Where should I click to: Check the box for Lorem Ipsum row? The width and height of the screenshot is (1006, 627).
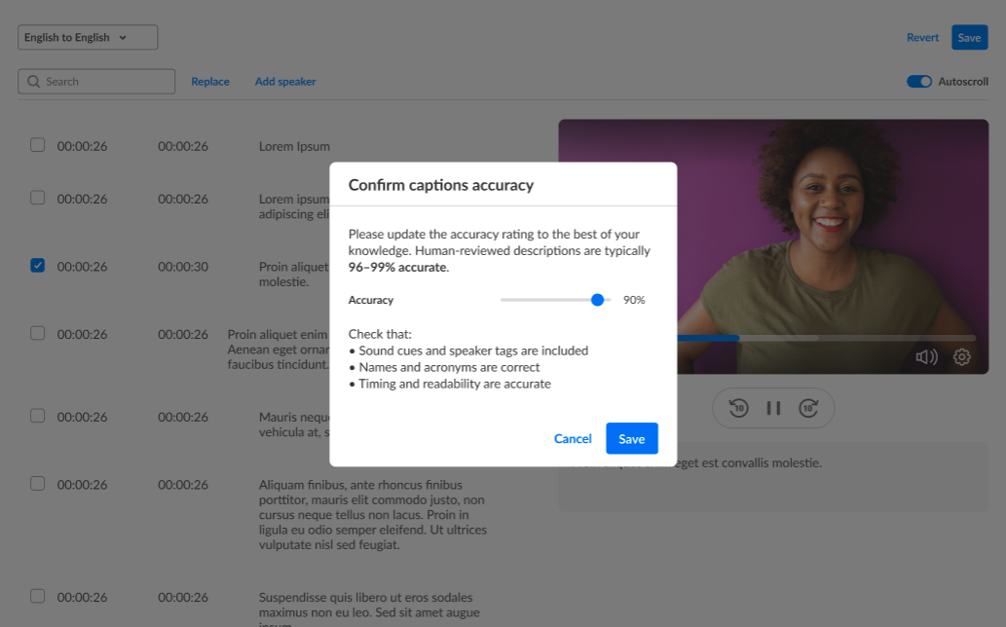[x=38, y=145]
